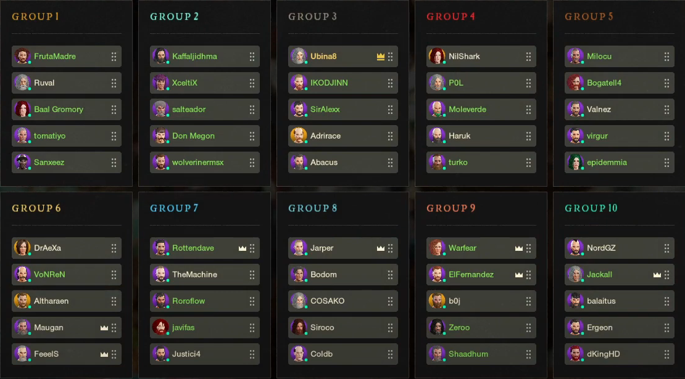685x379 pixels.
Task: Click the drag handle dots for epidemmia
Action: pos(666,163)
